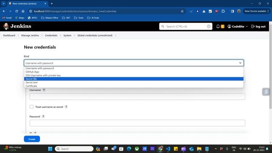Open Global credentials (unrestricted) breadcrumb
Screen dimensions: 272x153
point(95,35)
